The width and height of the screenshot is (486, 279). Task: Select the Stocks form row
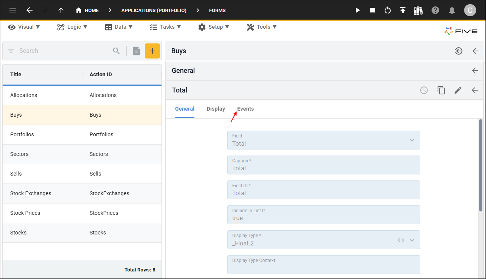82,233
